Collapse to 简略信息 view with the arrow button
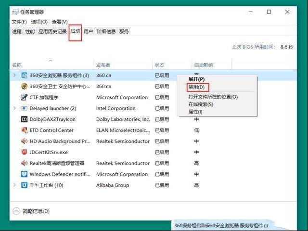The height and width of the screenshot is (231, 308). tap(16, 211)
